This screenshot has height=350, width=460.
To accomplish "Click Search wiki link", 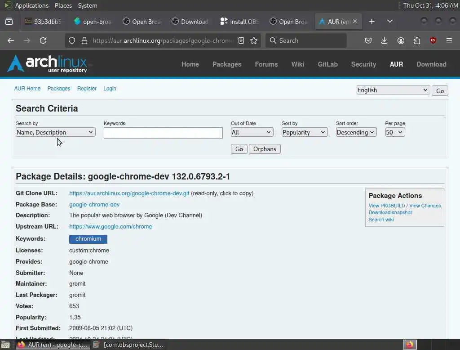I will tap(381, 220).
